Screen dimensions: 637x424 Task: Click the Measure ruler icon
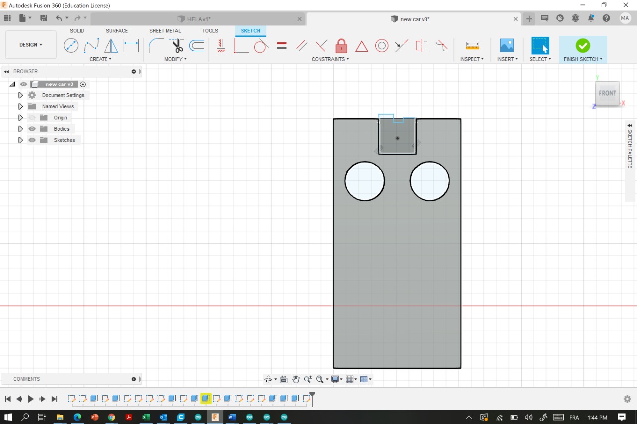tap(472, 46)
